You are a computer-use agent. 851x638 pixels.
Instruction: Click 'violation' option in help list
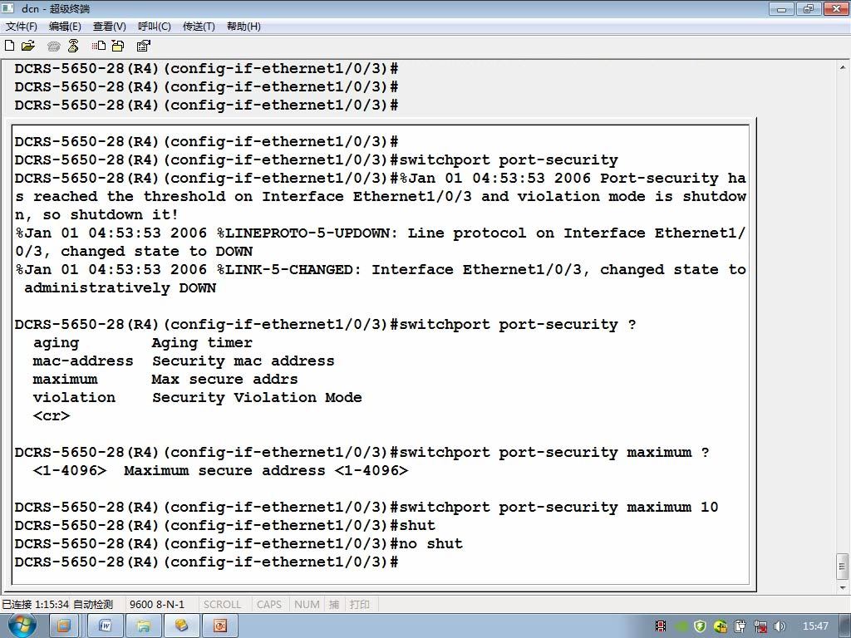(74, 398)
